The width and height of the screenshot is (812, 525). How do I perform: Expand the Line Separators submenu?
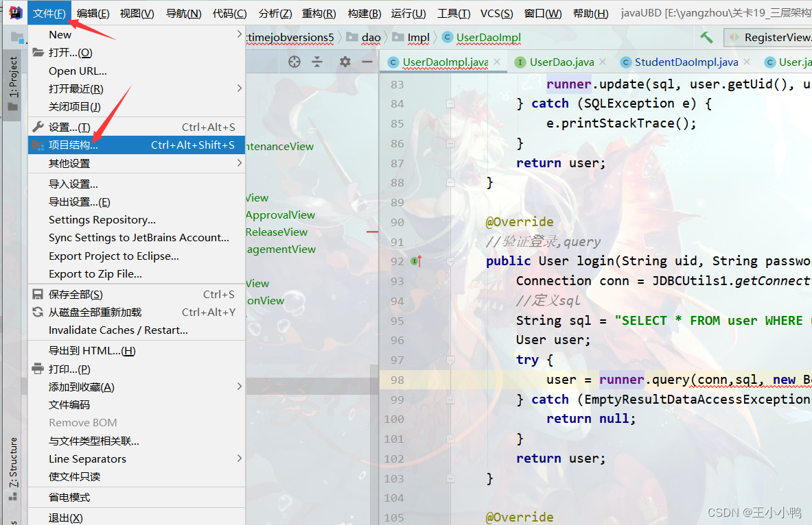click(137, 459)
